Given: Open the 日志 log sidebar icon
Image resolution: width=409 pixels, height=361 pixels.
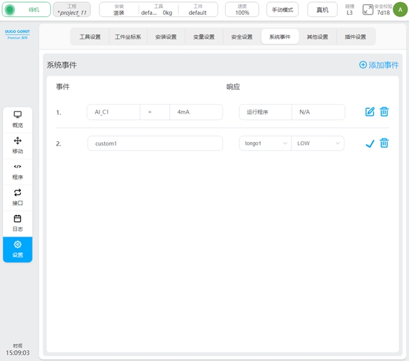Looking at the screenshot, I should point(18,222).
